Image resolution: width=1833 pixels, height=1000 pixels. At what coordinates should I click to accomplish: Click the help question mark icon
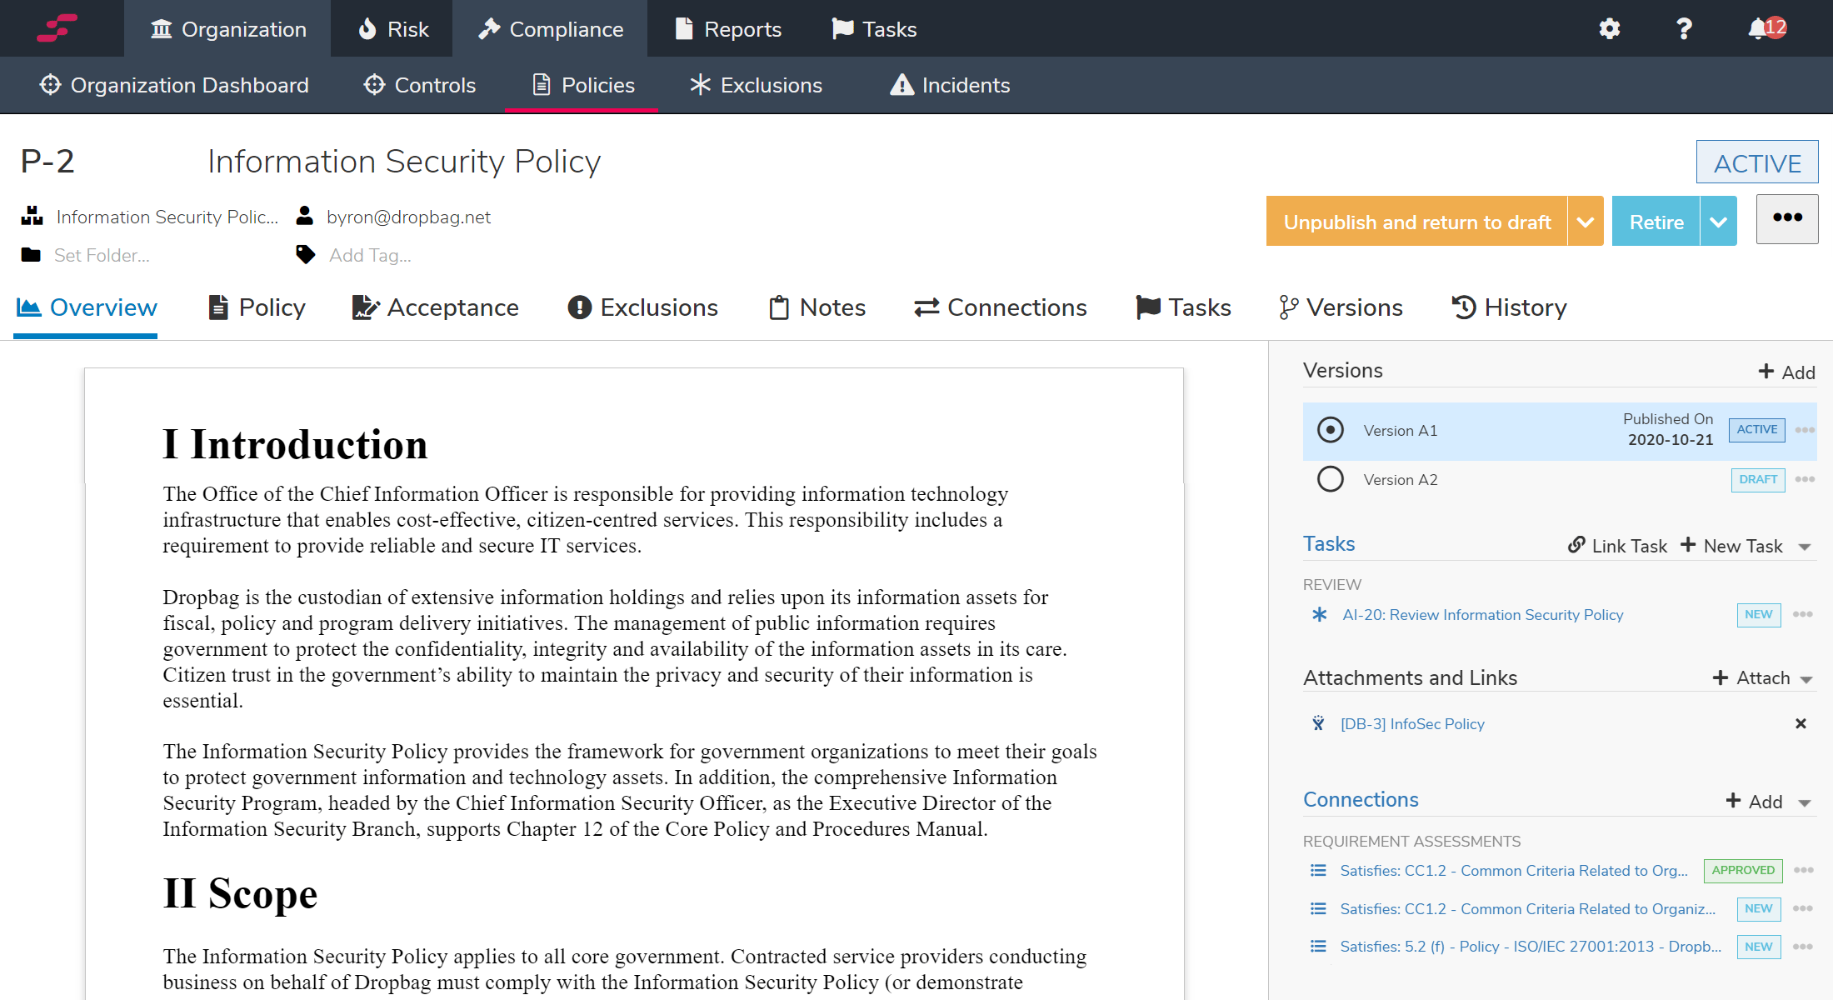[1684, 29]
